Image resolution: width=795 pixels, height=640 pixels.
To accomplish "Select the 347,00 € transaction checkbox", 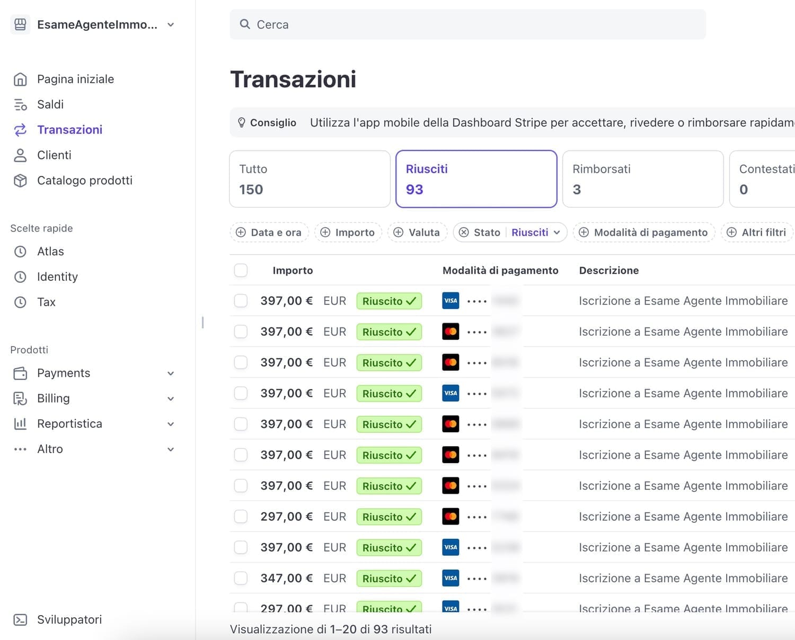I will tap(241, 578).
